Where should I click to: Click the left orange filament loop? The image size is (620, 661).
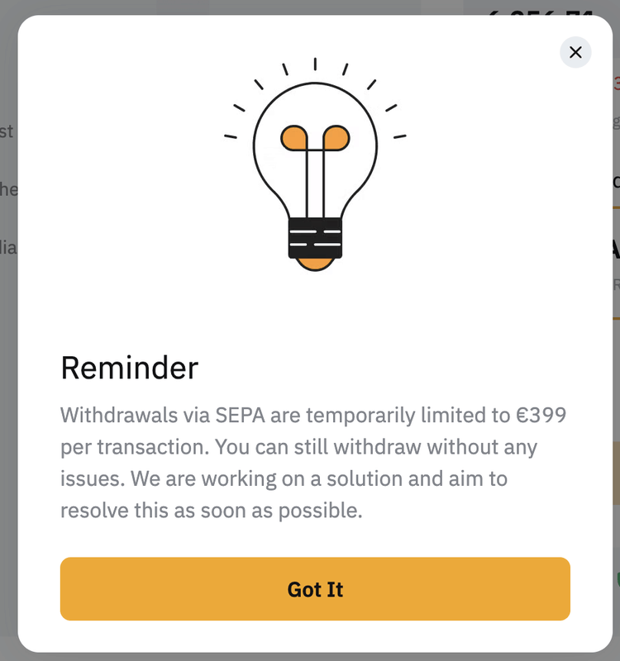click(293, 138)
